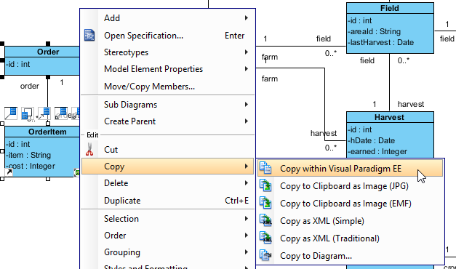The width and height of the screenshot is (456, 269).
Task: Click the fourth resource icon above OrderItem
Action: (61, 113)
